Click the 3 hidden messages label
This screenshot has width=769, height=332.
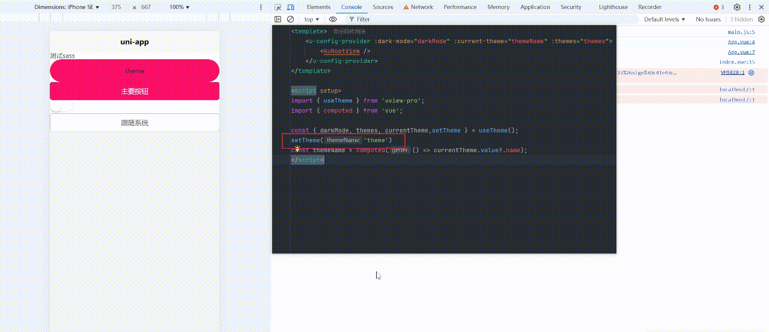point(741,19)
